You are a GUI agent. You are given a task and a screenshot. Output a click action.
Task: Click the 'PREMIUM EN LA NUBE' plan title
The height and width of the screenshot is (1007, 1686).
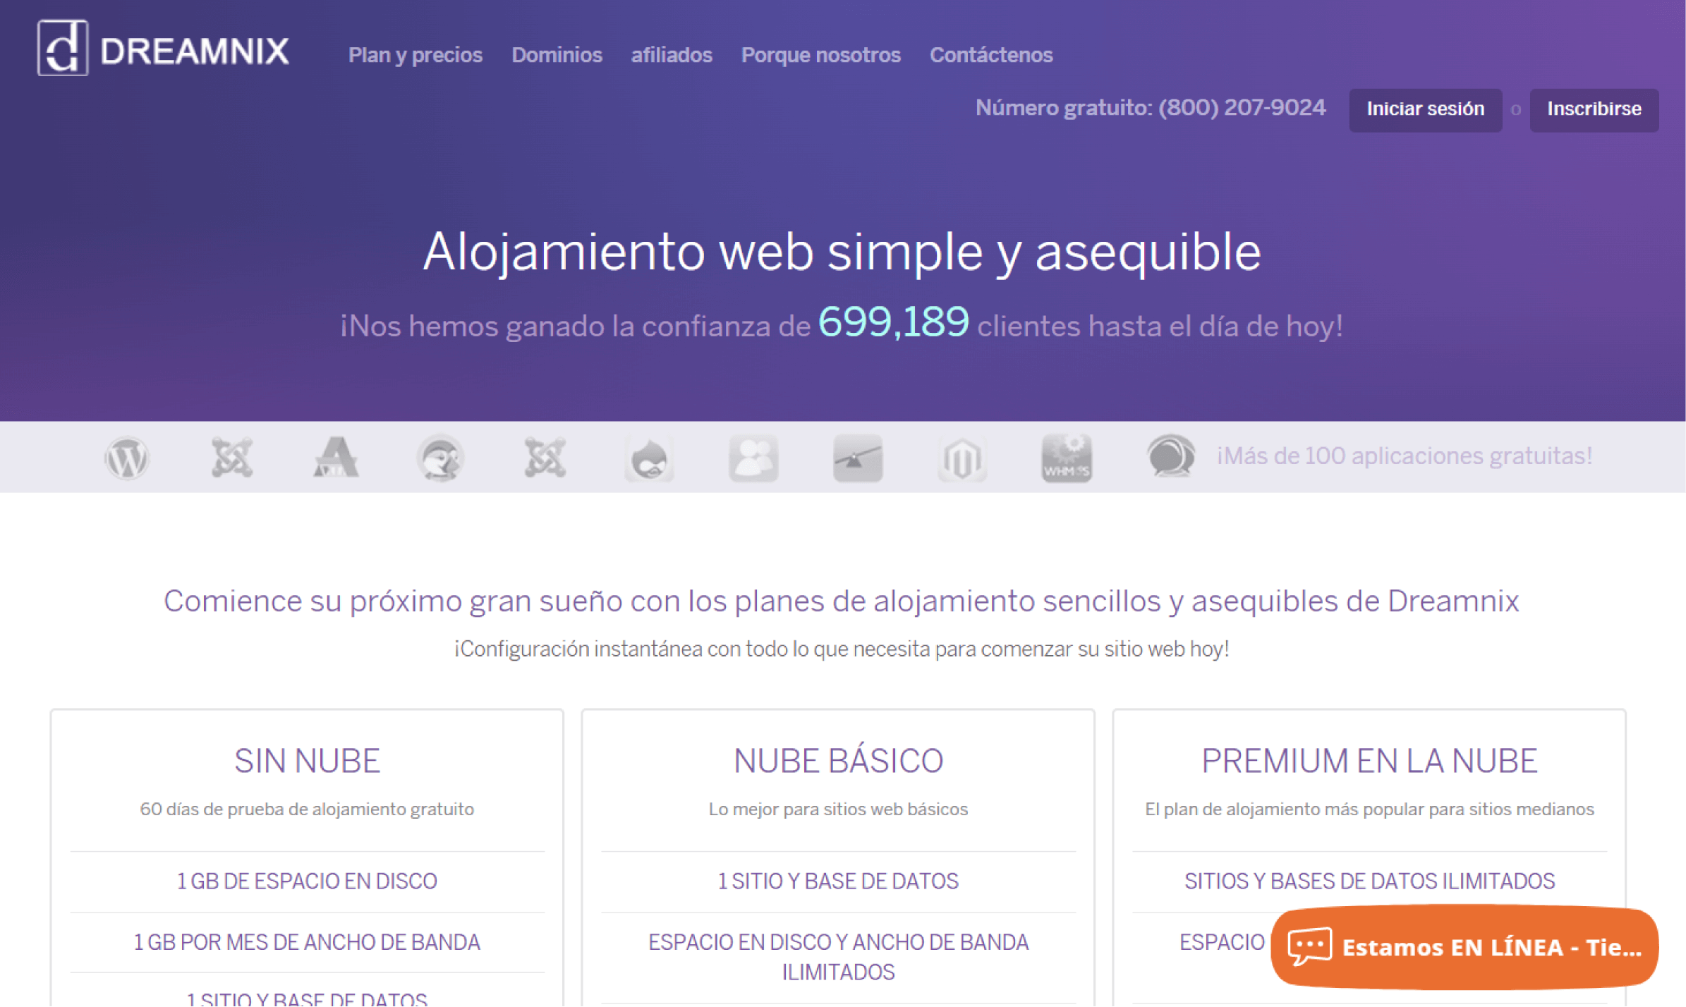click(1369, 762)
